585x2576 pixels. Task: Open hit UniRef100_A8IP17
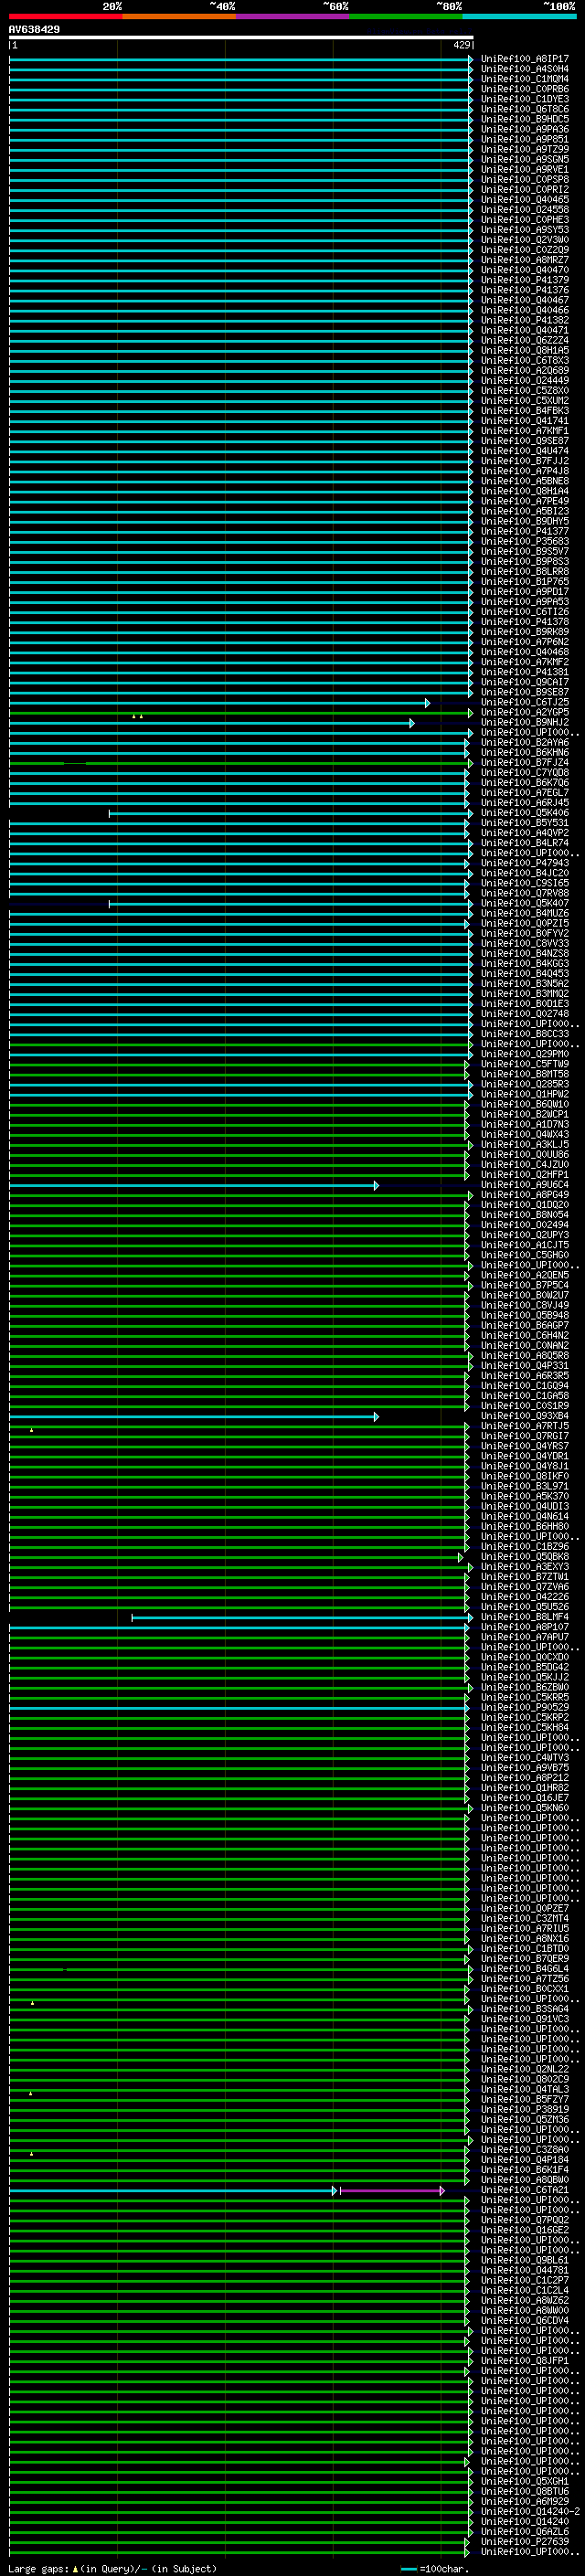524,59
